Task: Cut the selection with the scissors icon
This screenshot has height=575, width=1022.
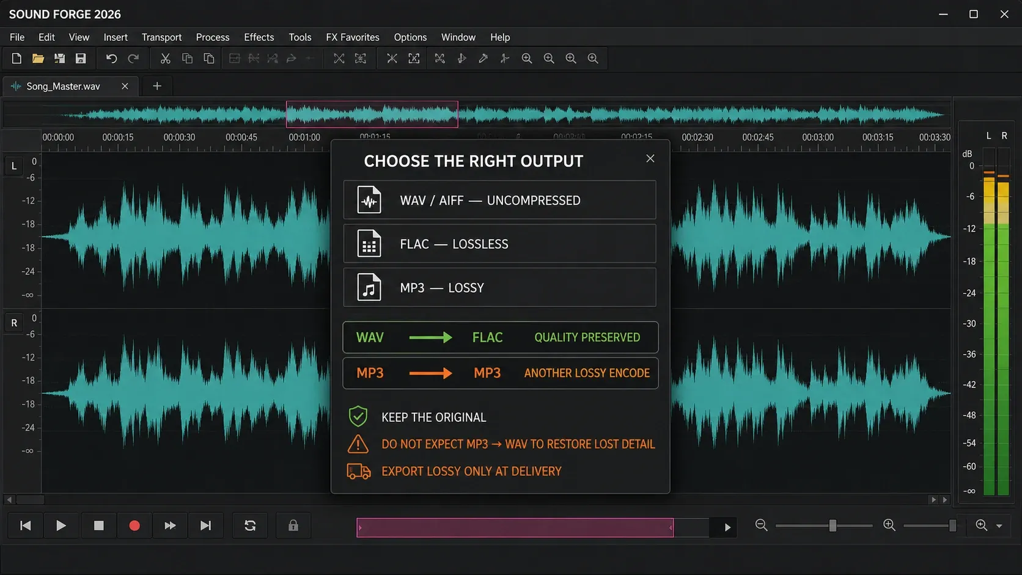Action: pos(165,59)
